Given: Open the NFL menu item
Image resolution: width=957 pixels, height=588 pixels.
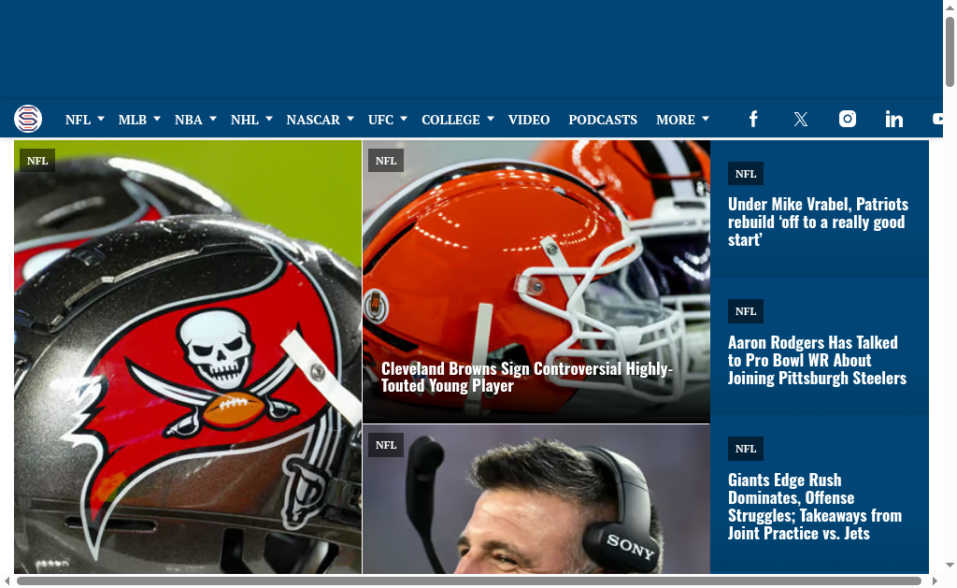Looking at the screenshot, I should (79, 120).
